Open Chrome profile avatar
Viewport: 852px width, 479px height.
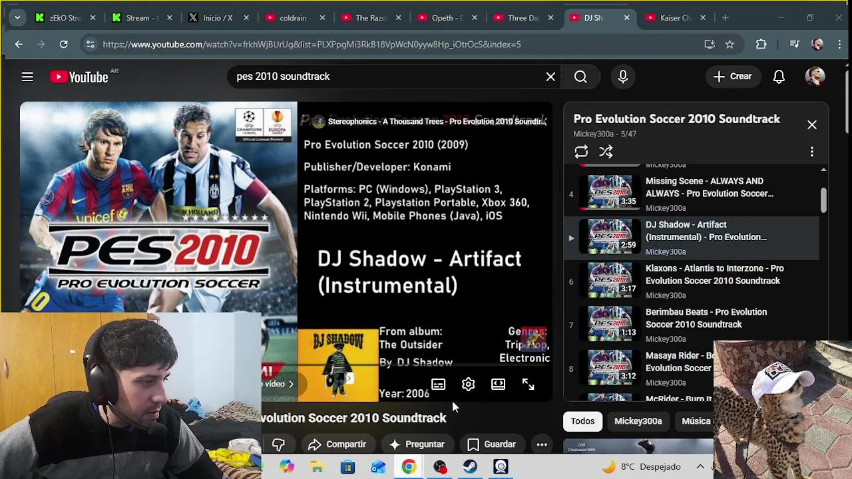(817, 45)
